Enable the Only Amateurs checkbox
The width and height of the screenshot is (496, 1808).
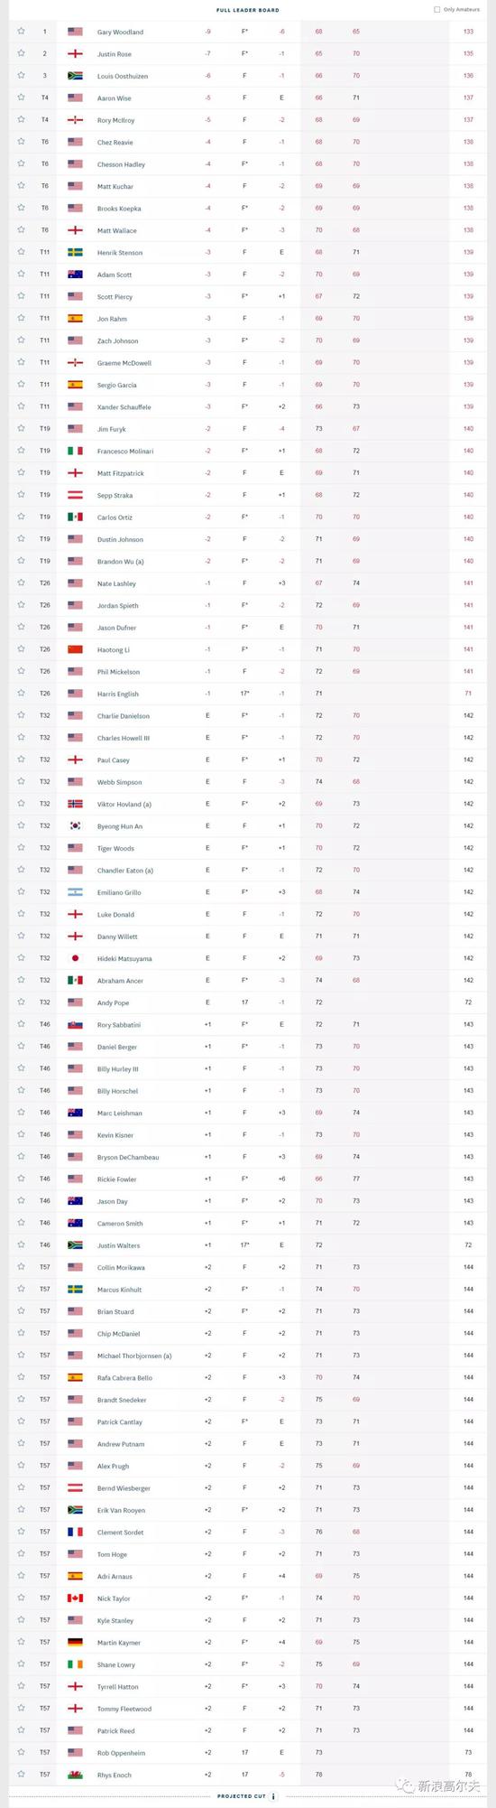pyautogui.click(x=437, y=10)
